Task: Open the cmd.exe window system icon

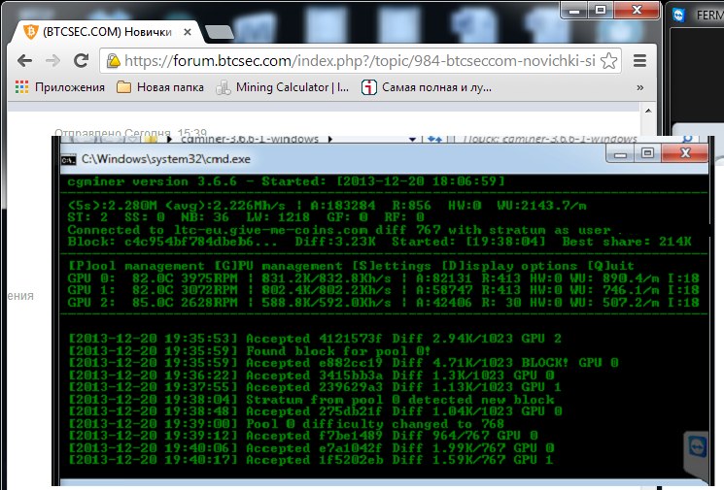Action: coord(68,159)
